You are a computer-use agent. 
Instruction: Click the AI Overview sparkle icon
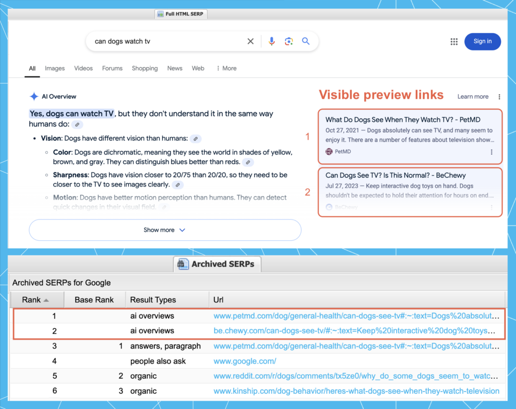tap(33, 96)
